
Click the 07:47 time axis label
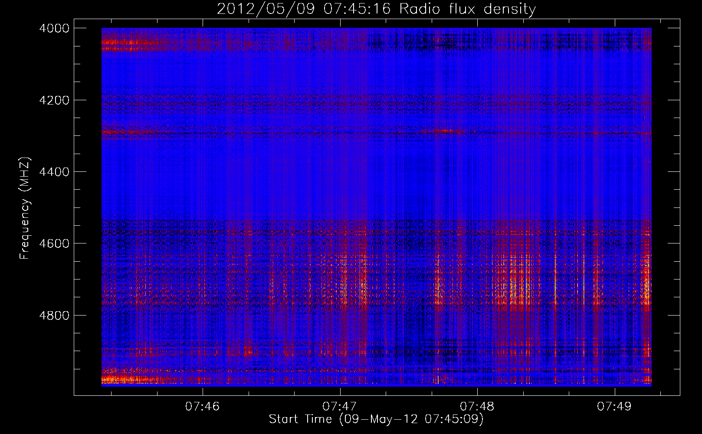coord(340,407)
